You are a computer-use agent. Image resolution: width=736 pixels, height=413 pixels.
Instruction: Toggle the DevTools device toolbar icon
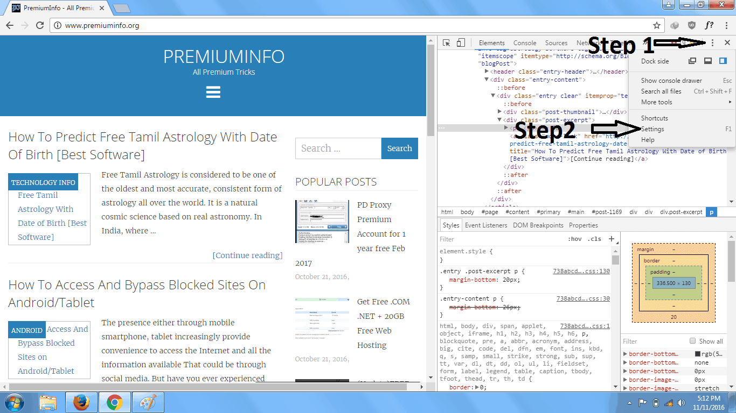461,43
